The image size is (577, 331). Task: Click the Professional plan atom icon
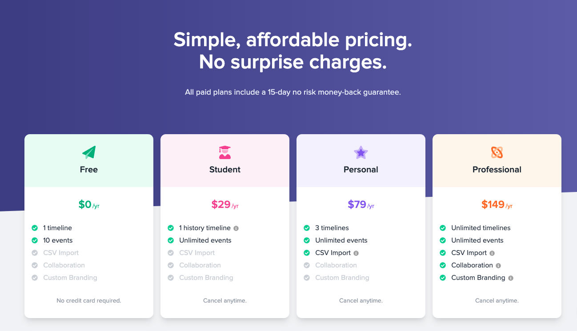(497, 152)
